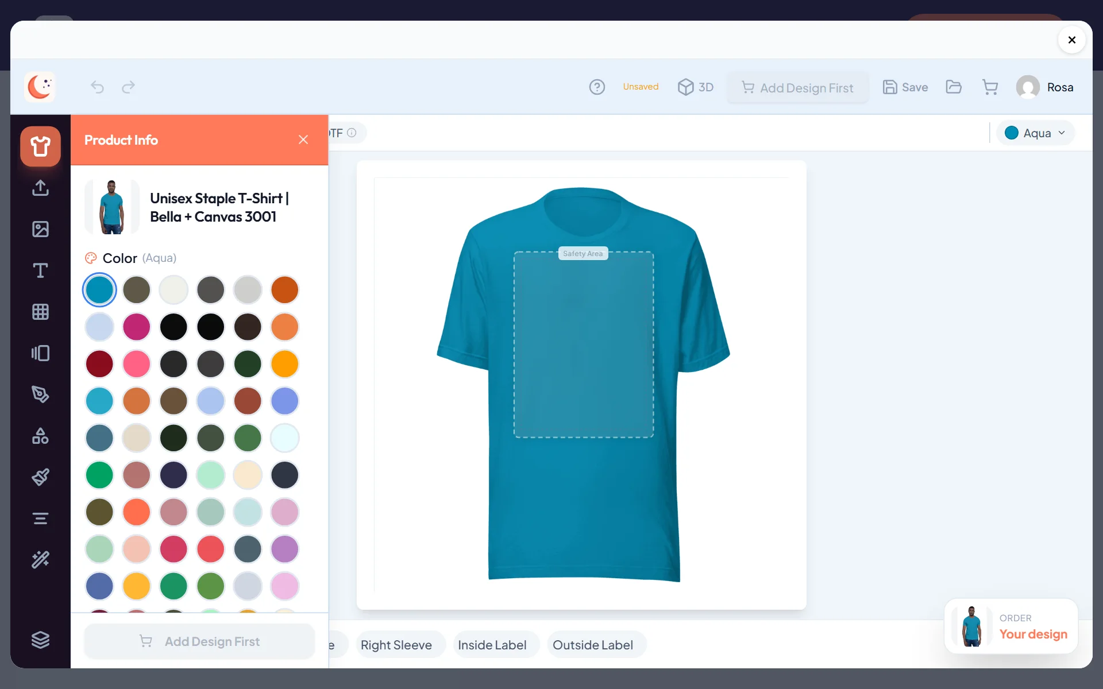Select the Text tool in sidebar
This screenshot has height=689, width=1103.
(40, 270)
